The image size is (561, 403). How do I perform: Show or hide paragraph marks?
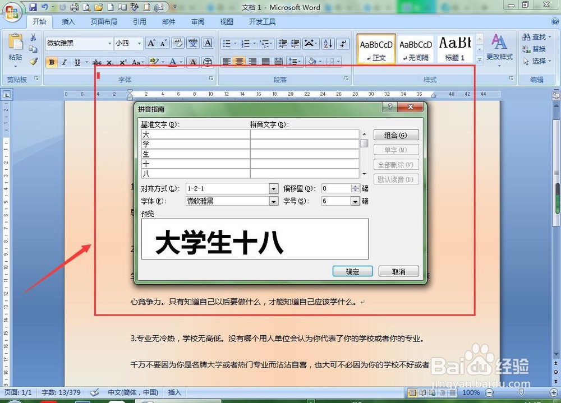(x=343, y=43)
